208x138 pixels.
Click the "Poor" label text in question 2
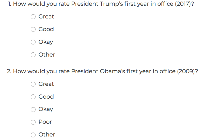click(x=45, y=122)
